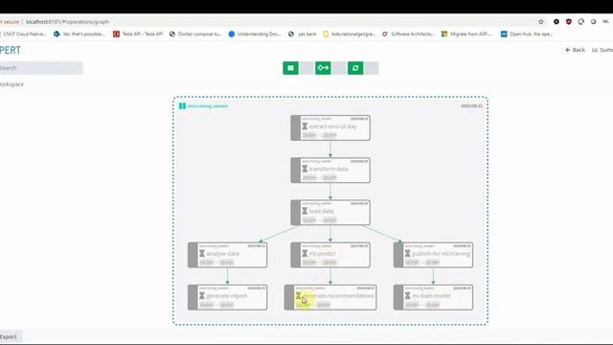
Task: Select the generate-report node label
Action: point(226,296)
